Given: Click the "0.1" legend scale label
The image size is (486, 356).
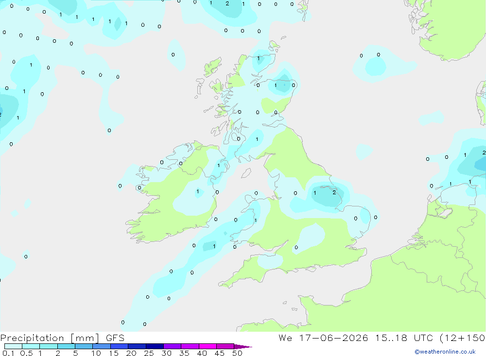Looking at the screenshot, I should pyautogui.click(x=8, y=353).
